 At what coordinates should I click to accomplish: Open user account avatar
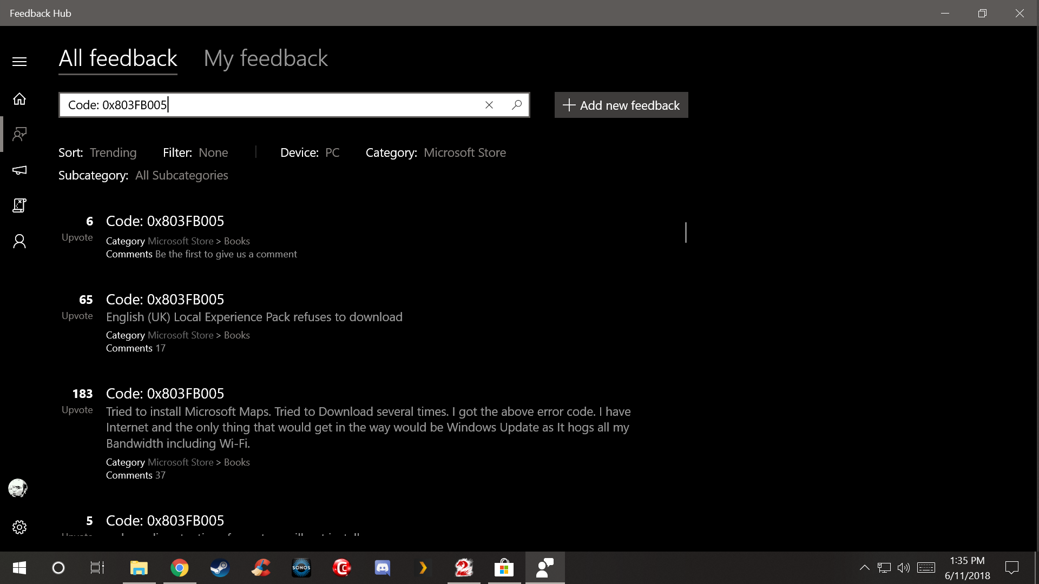(x=18, y=488)
